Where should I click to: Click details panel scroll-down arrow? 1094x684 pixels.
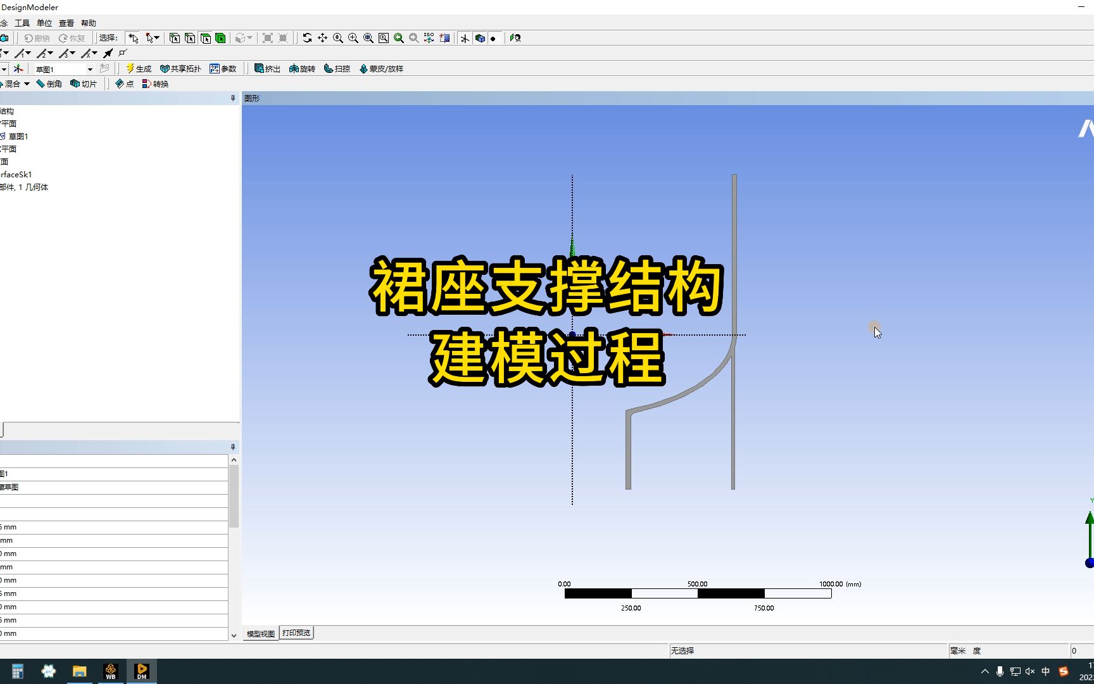click(234, 635)
